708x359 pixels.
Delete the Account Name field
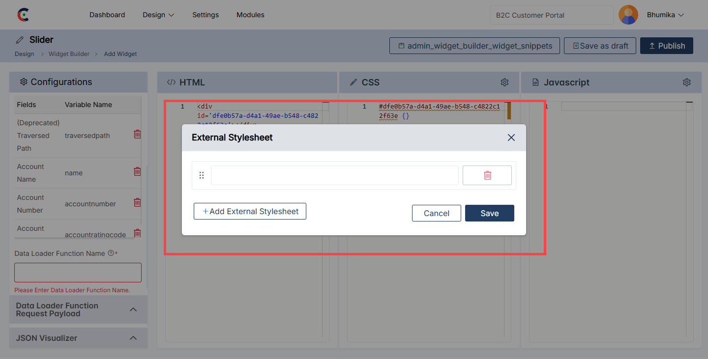tap(138, 171)
